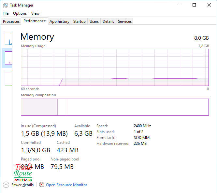The width and height of the screenshot is (217, 193).
Task: Click the Task Manager title bar icon
Action: (x=6, y=5)
